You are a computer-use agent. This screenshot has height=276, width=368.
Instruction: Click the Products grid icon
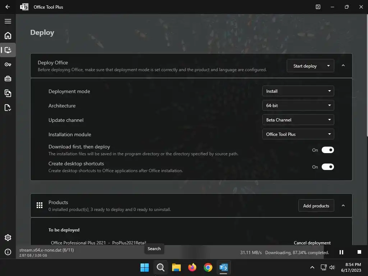(x=40, y=205)
